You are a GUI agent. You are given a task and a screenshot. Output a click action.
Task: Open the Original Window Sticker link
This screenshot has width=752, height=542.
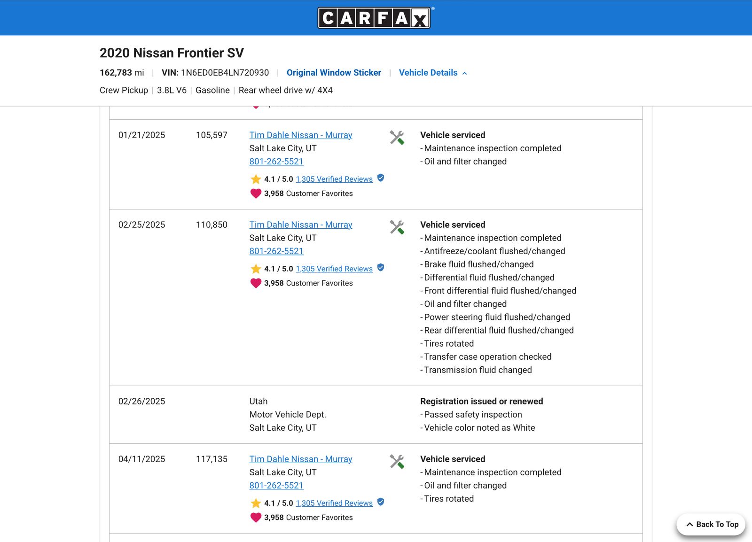334,73
